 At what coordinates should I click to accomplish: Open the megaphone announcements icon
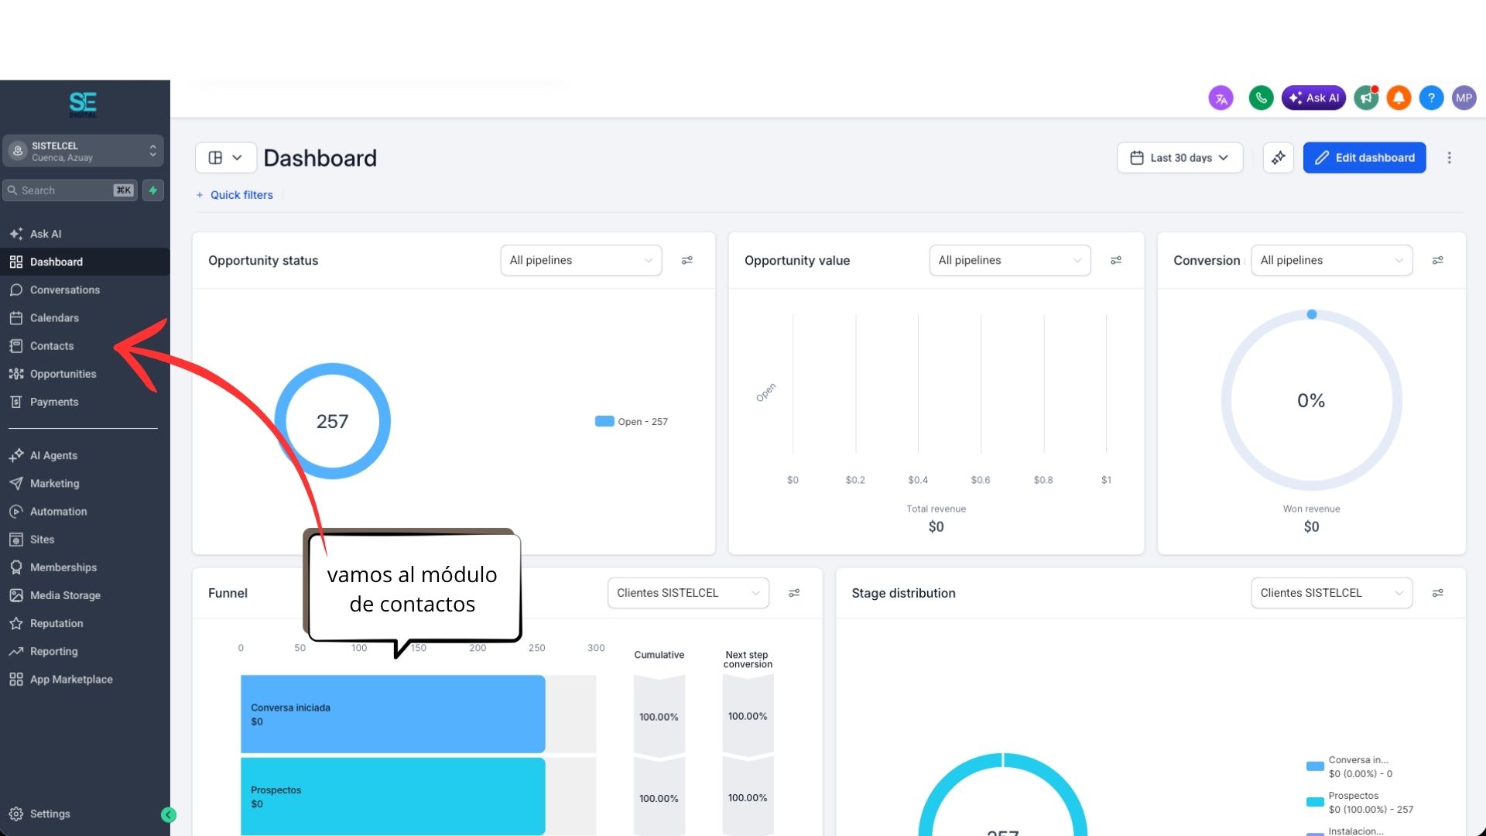tap(1366, 98)
